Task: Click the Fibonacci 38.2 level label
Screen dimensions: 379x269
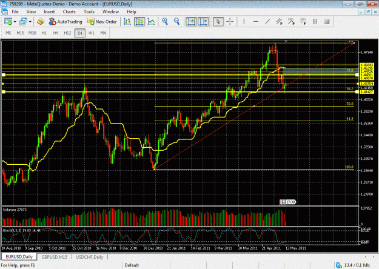Action: point(350,89)
